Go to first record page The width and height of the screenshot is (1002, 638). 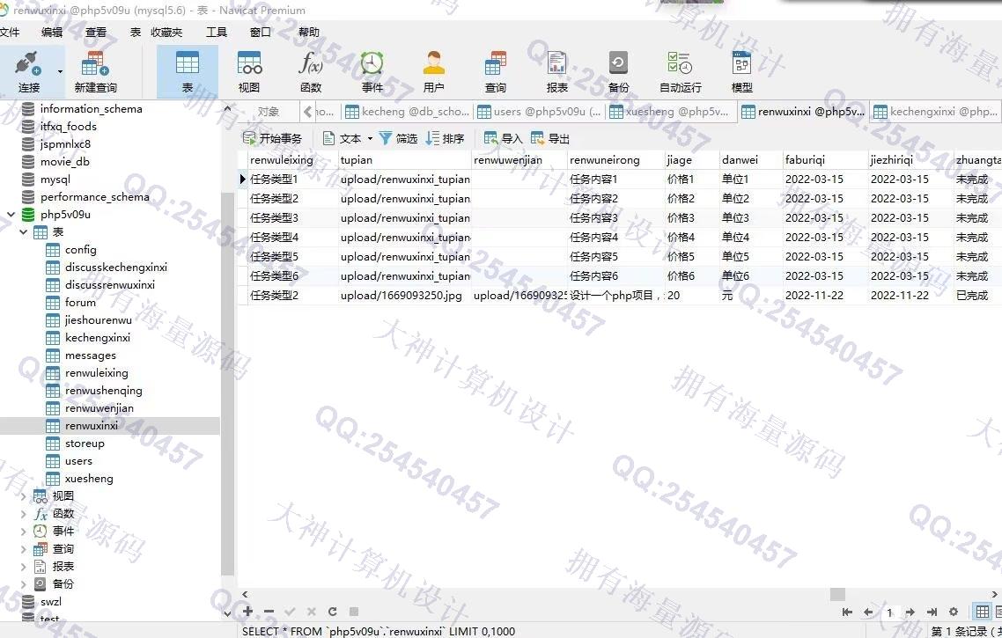click(847, 612)
